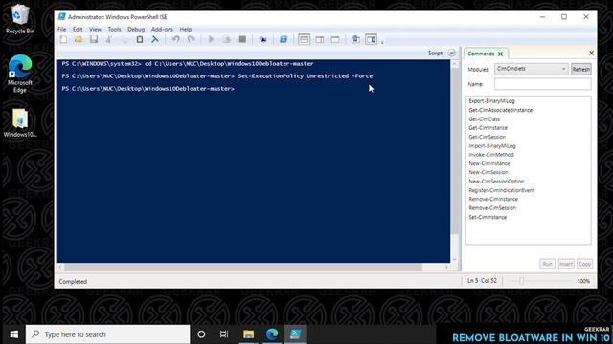The height and width of the screenshot is (344, 613).
Task: Select Get-CimAssociatedInstance in command list
Action: tap(500, 110)
